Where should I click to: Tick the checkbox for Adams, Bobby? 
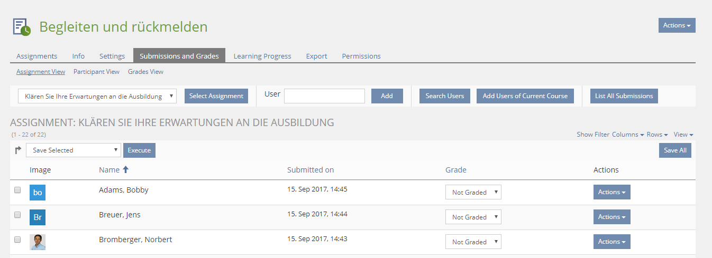click(17, 190)
